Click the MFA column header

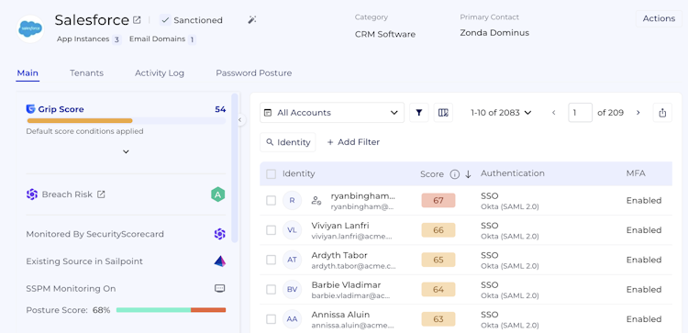tap(636, 173)
